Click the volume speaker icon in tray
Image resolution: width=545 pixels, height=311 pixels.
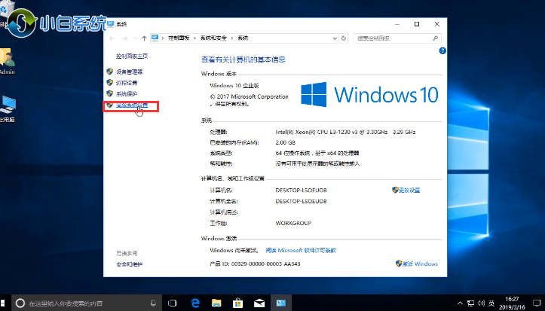click(481, 303)
